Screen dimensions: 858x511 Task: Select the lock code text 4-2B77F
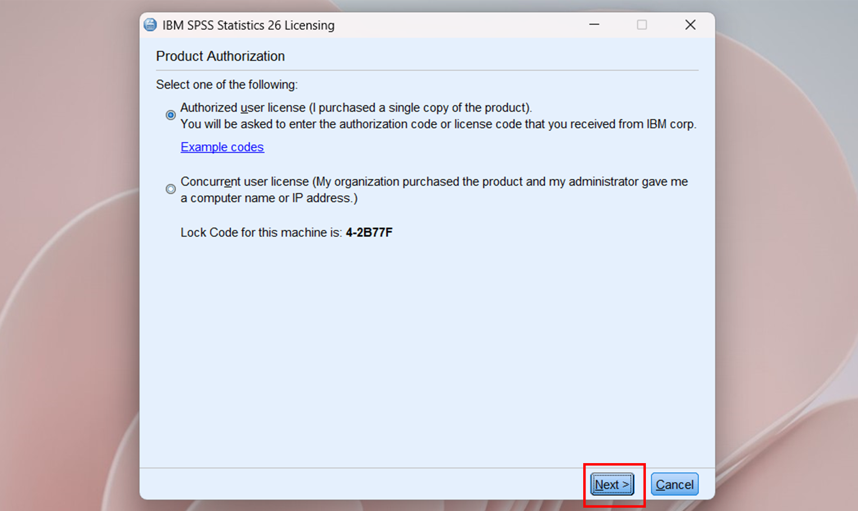click(369, 233)
